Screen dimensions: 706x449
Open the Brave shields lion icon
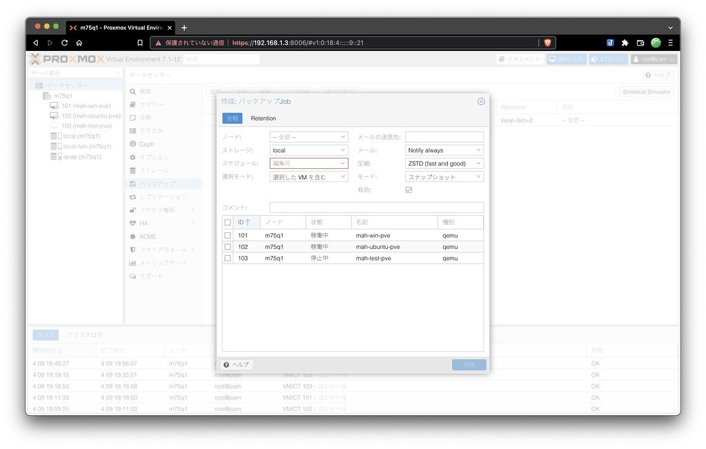547,43
